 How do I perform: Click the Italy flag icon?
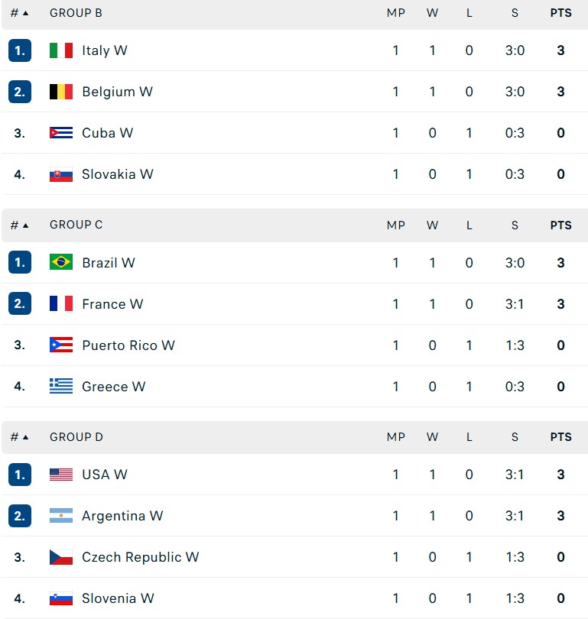click(61, 50)
